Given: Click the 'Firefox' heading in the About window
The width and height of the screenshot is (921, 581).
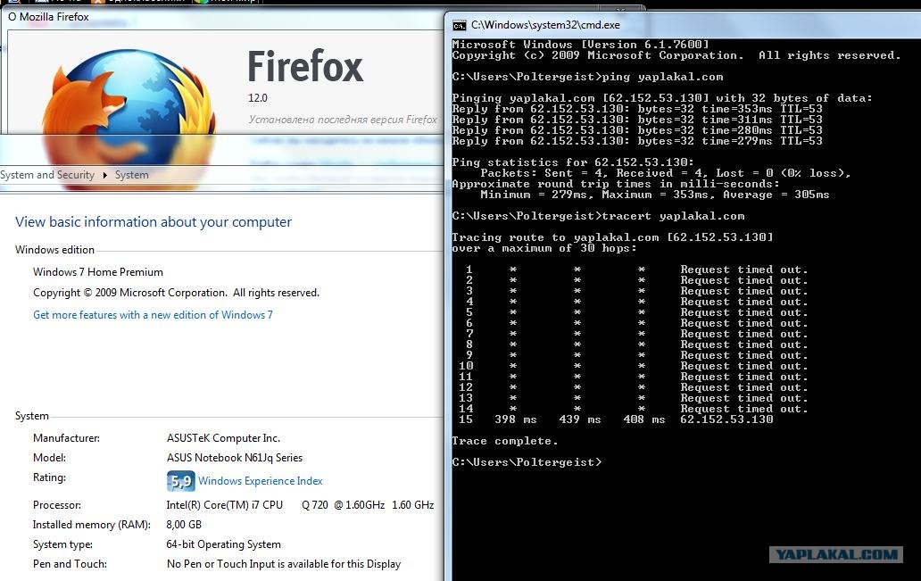Looking at the screenshot, I should 305,66.
